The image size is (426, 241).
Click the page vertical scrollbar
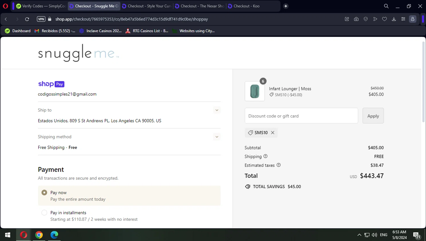423,82
